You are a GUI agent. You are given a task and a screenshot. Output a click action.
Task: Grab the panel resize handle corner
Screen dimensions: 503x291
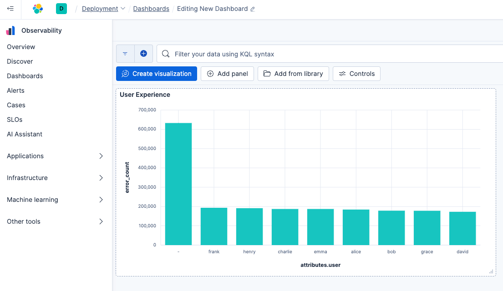tap(491, 271)
